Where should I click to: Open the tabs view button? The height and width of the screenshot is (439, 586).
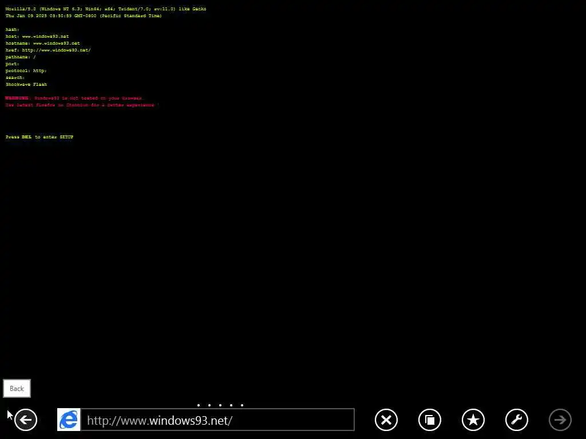point(430,420)
